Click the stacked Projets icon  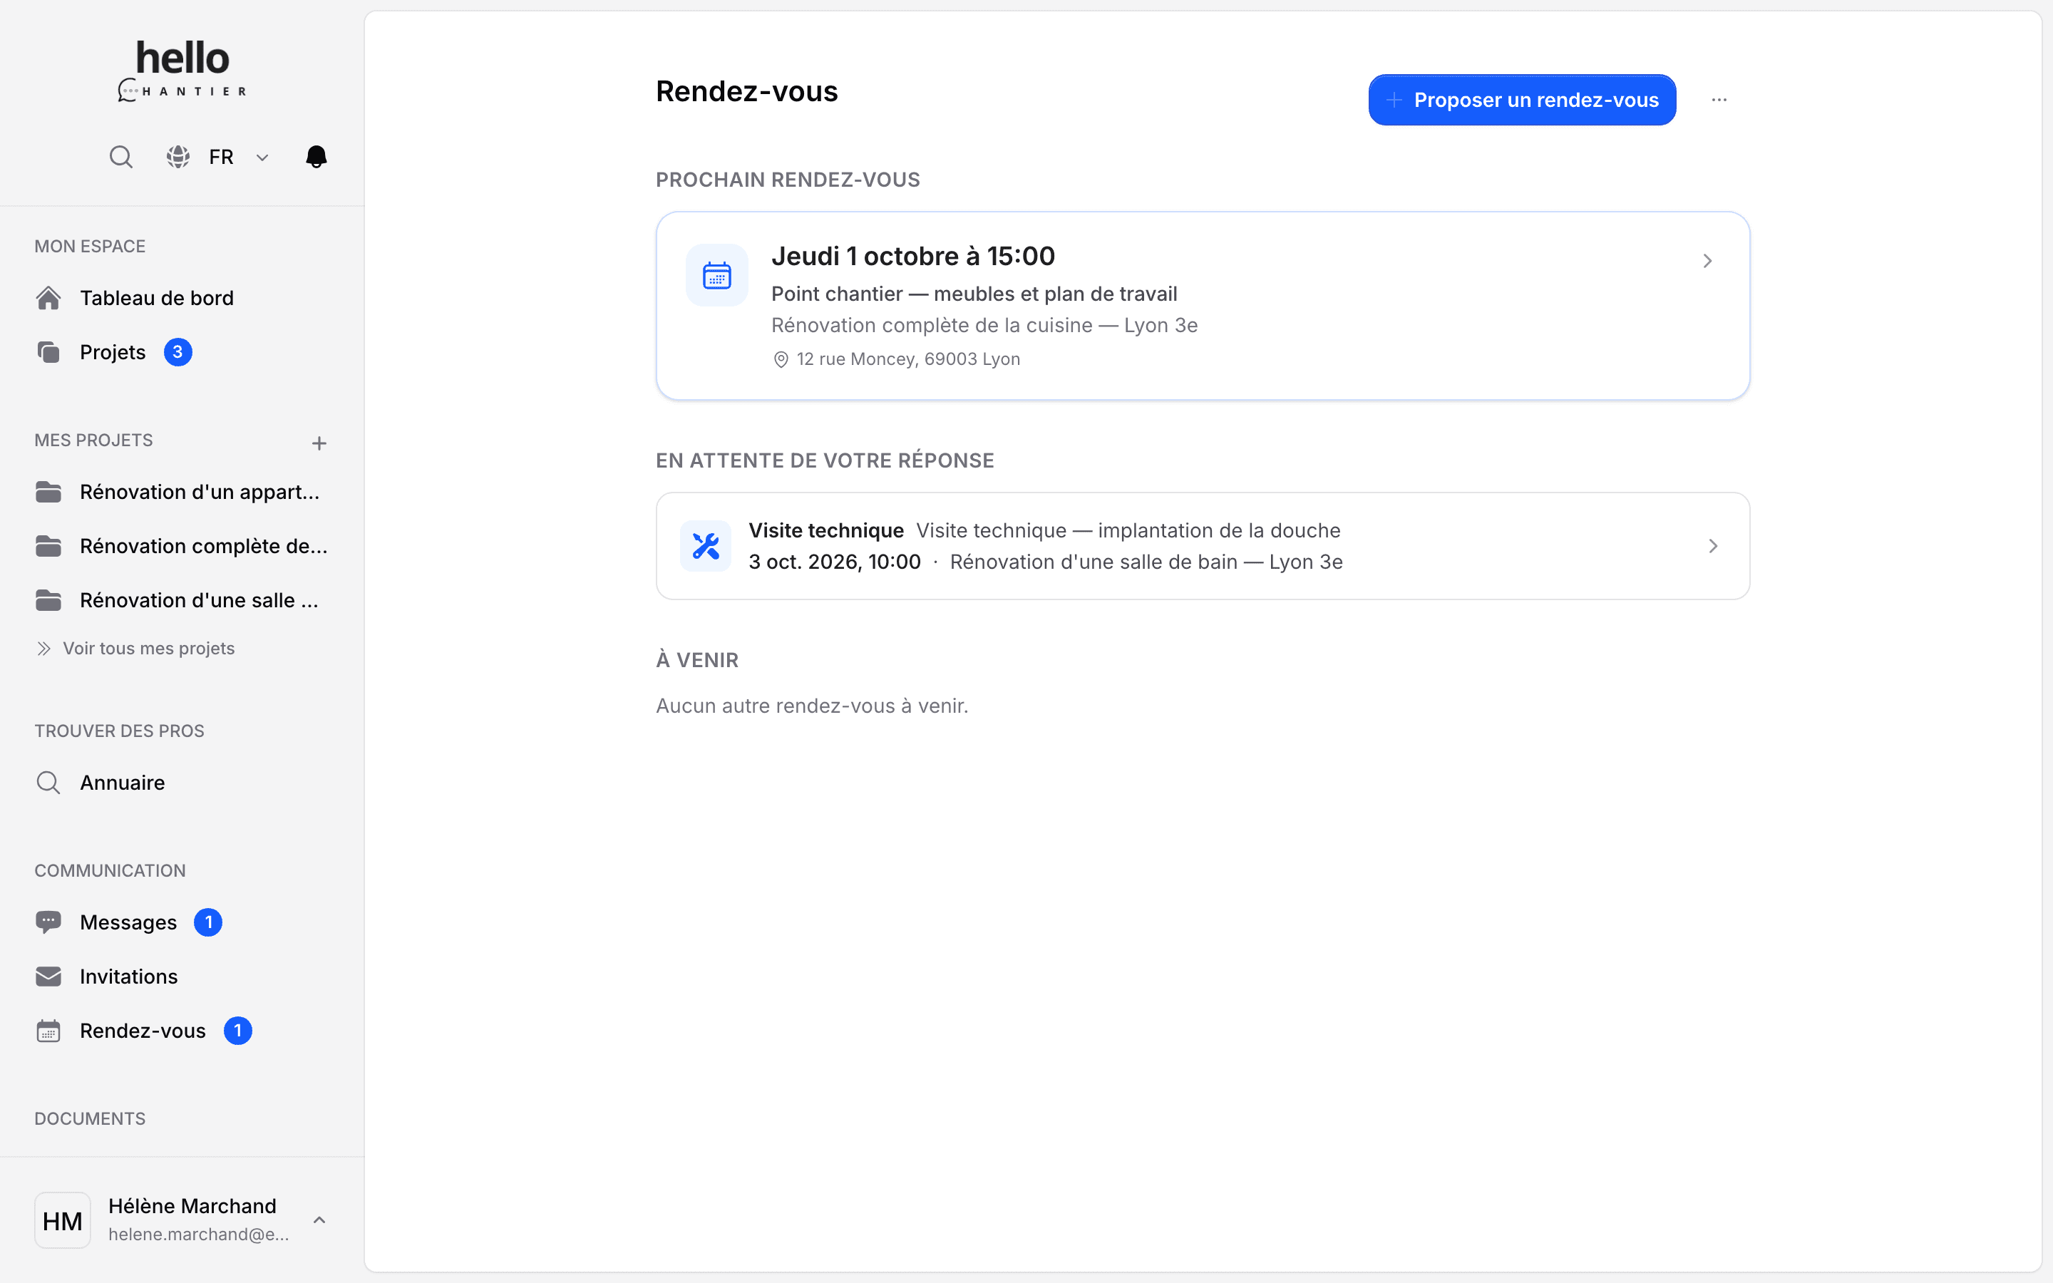tap(48, 352)
